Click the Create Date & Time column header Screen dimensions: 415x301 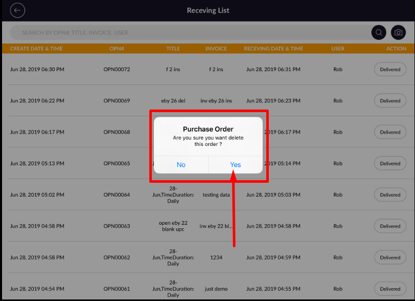[x=36, y=49]
